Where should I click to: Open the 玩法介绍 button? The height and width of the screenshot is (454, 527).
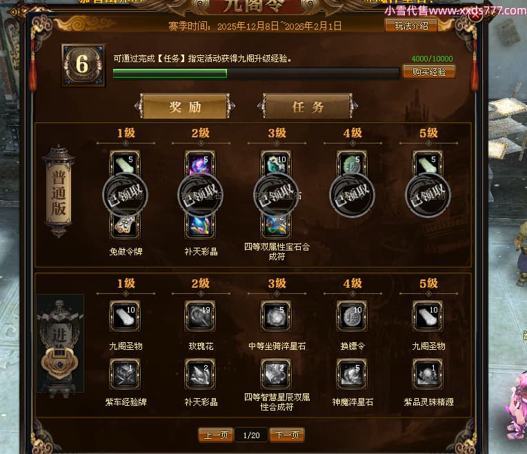(x=411, y=26)
